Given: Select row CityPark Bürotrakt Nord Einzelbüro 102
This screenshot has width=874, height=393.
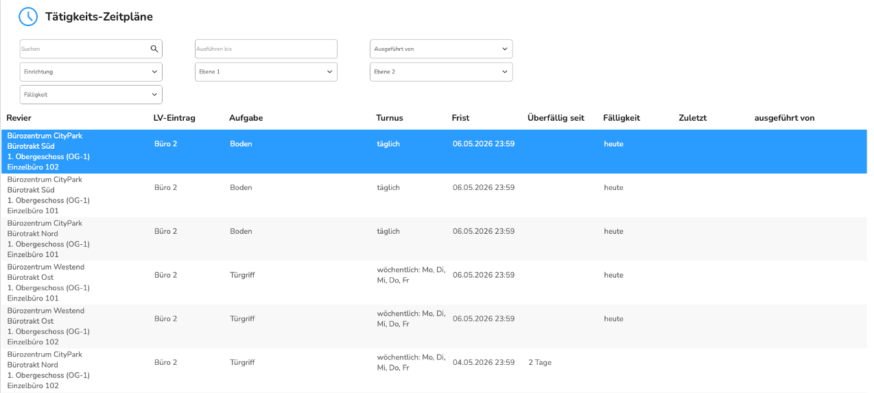Looking at the screenshot, I should (x=434, y=370).
